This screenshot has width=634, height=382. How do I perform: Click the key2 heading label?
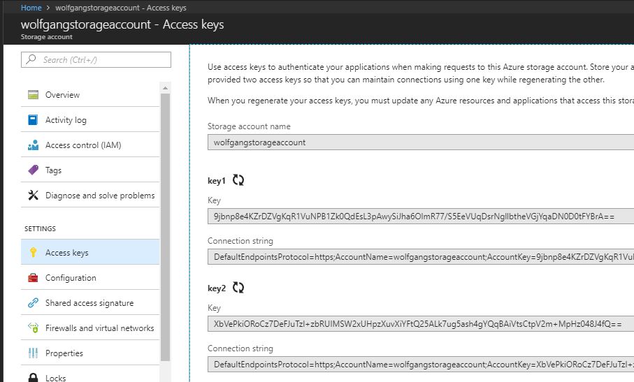[216, 288]
